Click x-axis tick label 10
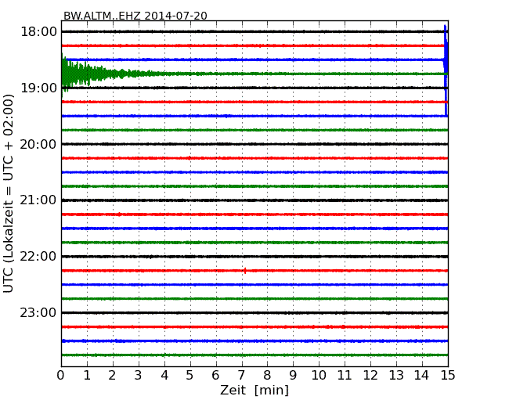Screen dimensions: 509x407 [319, 375]
